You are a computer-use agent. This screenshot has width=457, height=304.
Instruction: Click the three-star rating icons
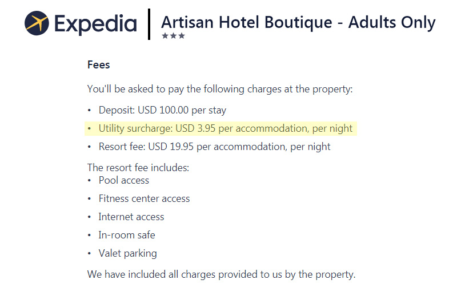click(174, 36)
